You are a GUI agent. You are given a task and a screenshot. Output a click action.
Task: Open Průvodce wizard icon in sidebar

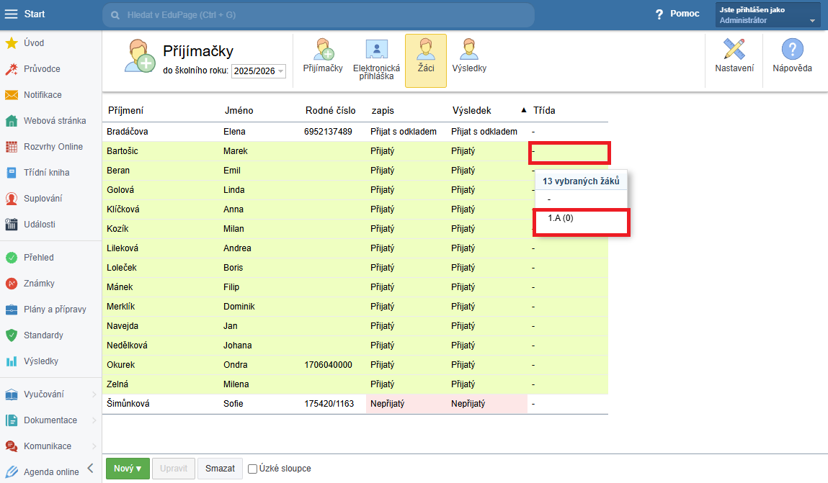coord(11,69)
